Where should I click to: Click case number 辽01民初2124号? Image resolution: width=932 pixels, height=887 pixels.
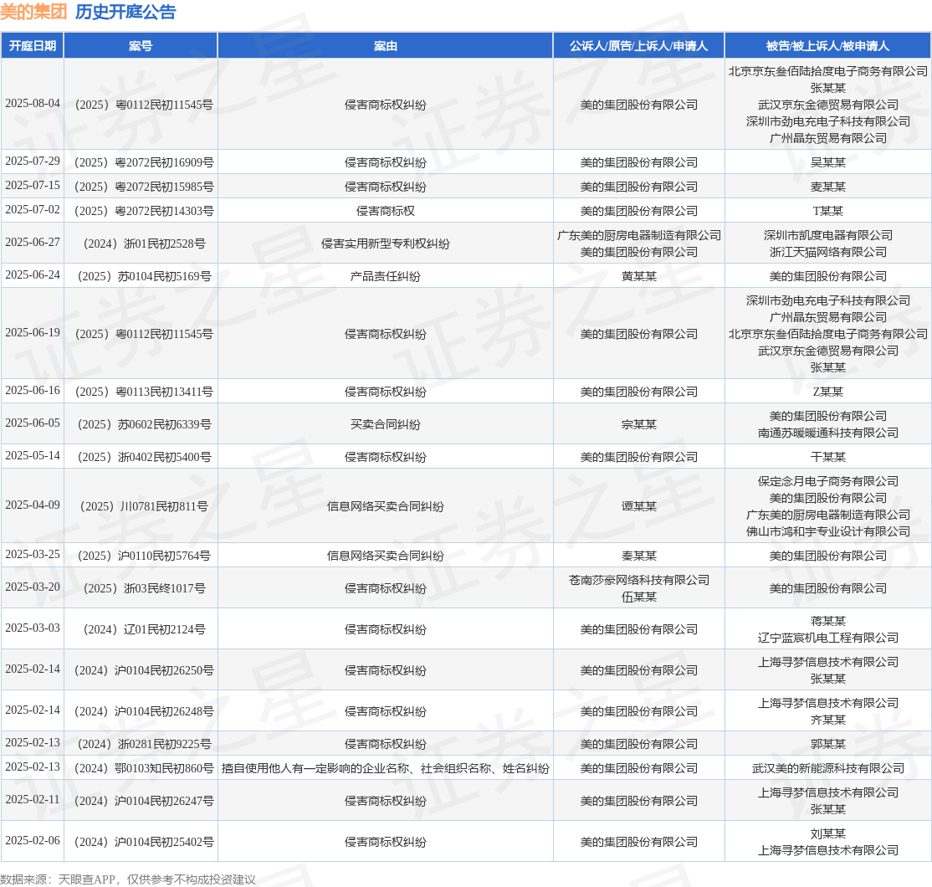144,629
